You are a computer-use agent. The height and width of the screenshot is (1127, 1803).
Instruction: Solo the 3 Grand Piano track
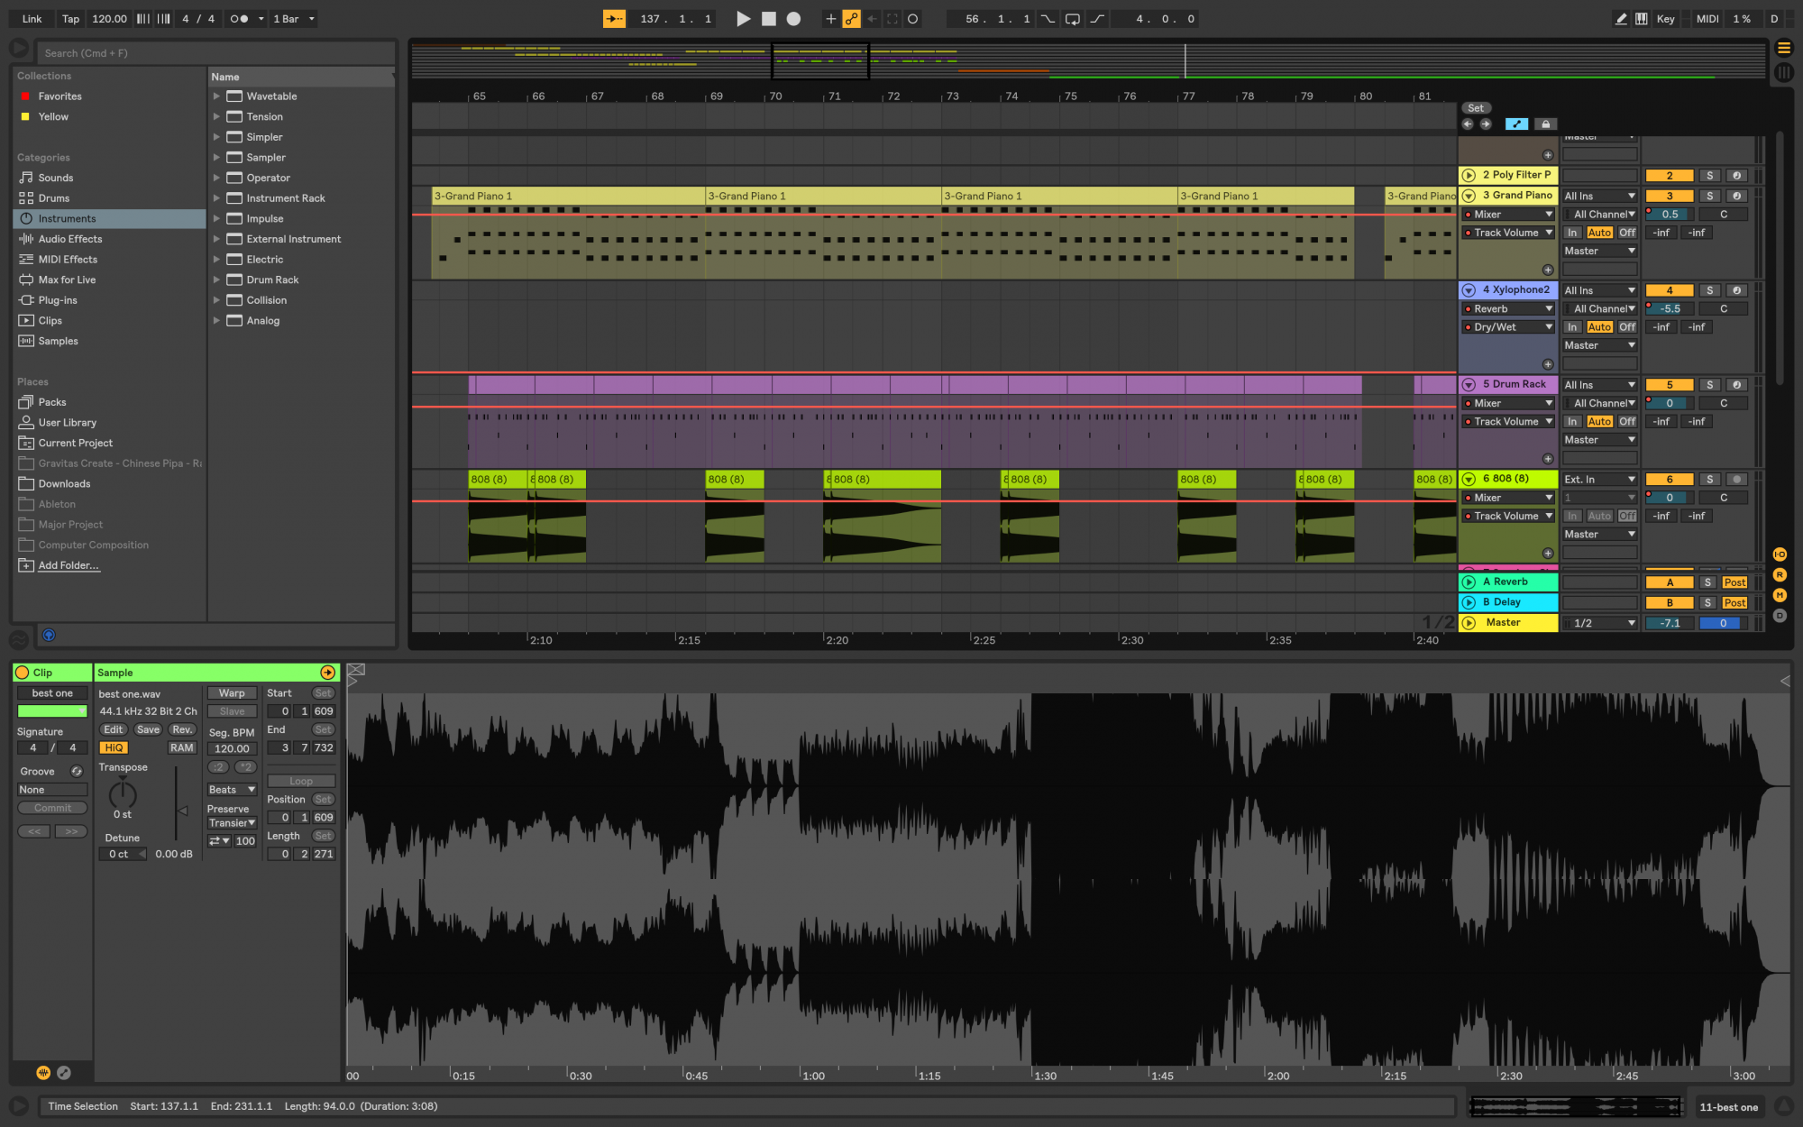click(1709, 196)
